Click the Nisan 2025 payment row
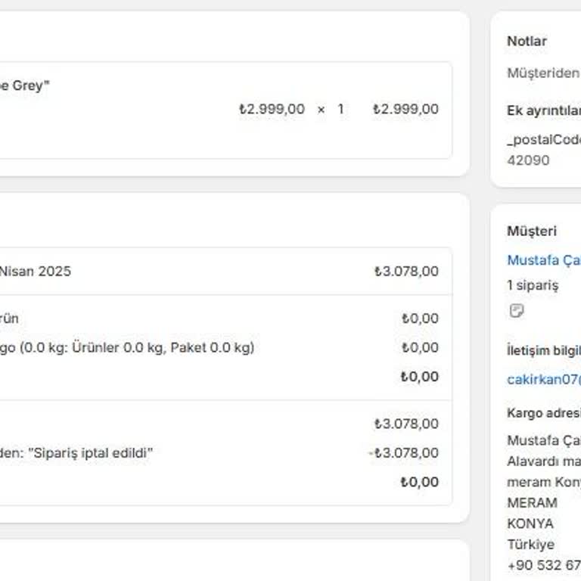The width and height of the screenshot is (581, 581). (36, 271)
